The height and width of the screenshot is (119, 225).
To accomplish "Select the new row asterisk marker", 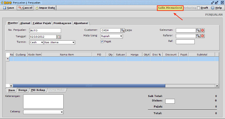I will (8, 59).
